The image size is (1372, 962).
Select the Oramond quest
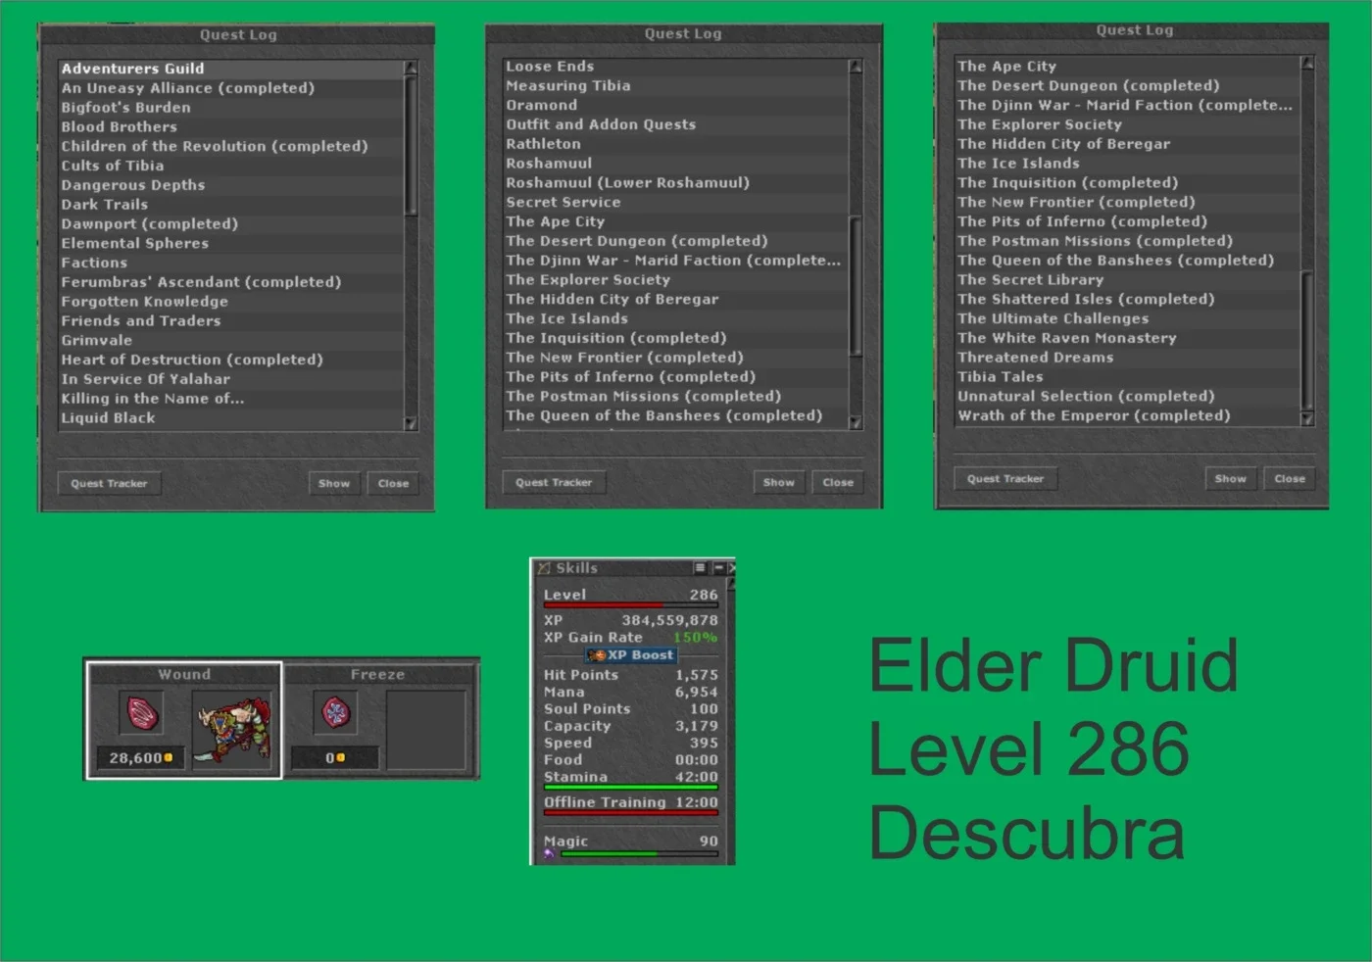click(x=675, y=105)
